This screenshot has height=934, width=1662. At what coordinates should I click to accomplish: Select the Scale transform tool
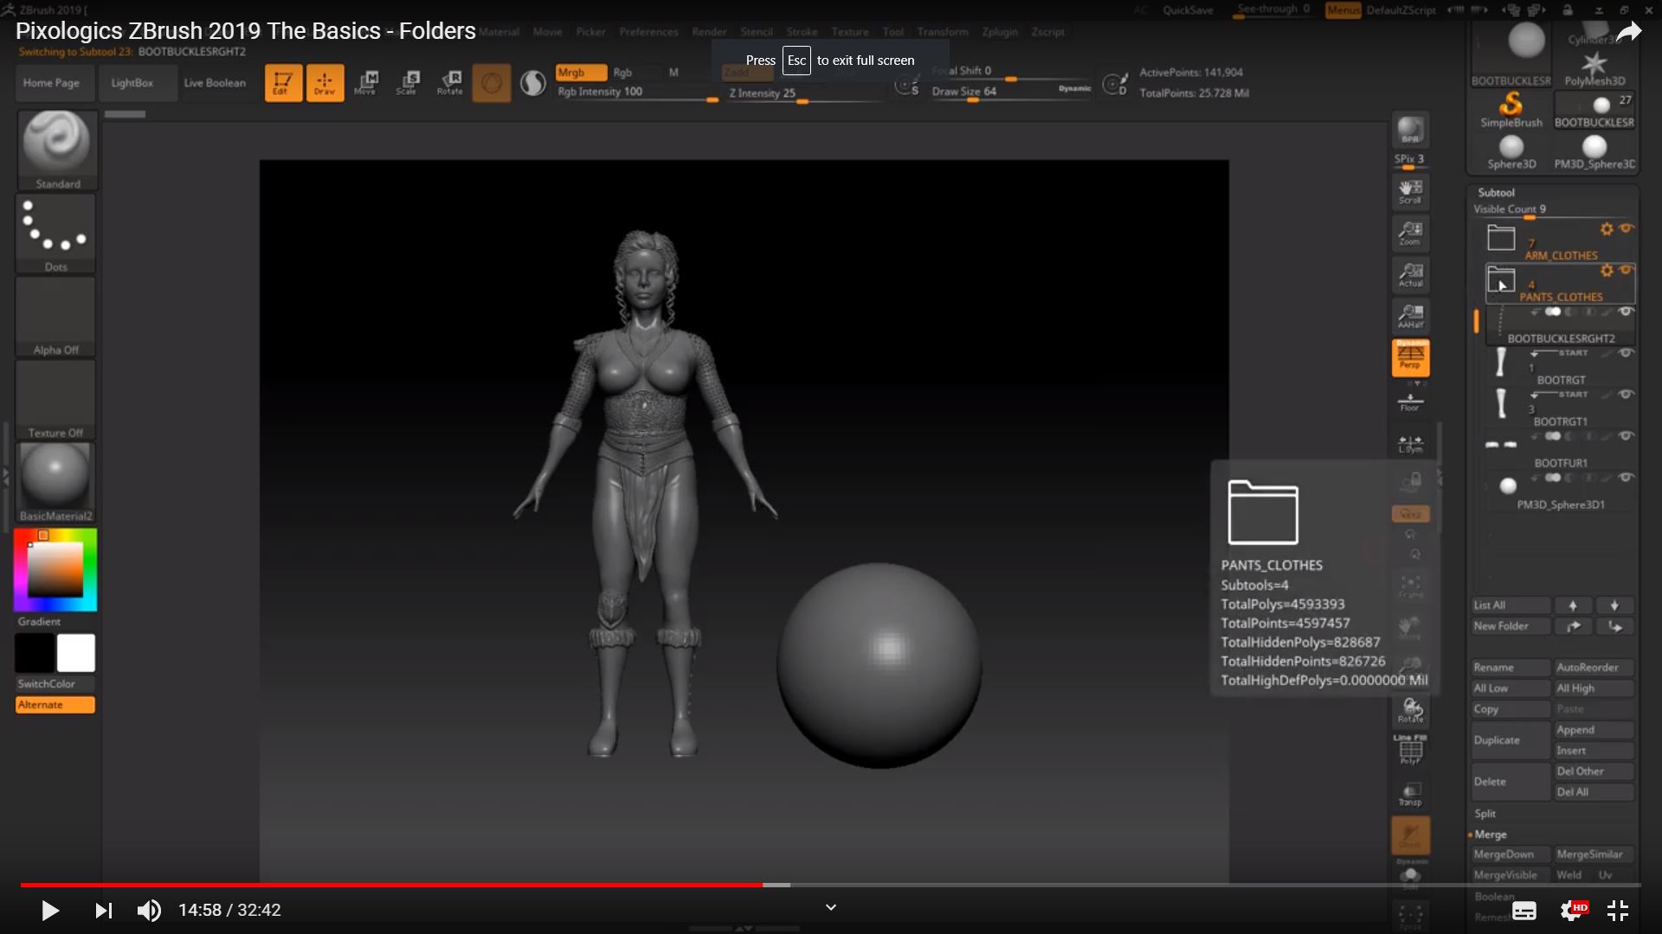408,83
